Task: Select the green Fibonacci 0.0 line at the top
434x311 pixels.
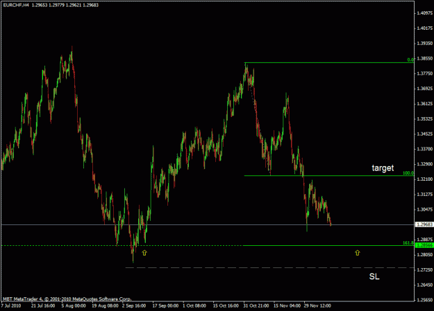Action: (329, 63)
